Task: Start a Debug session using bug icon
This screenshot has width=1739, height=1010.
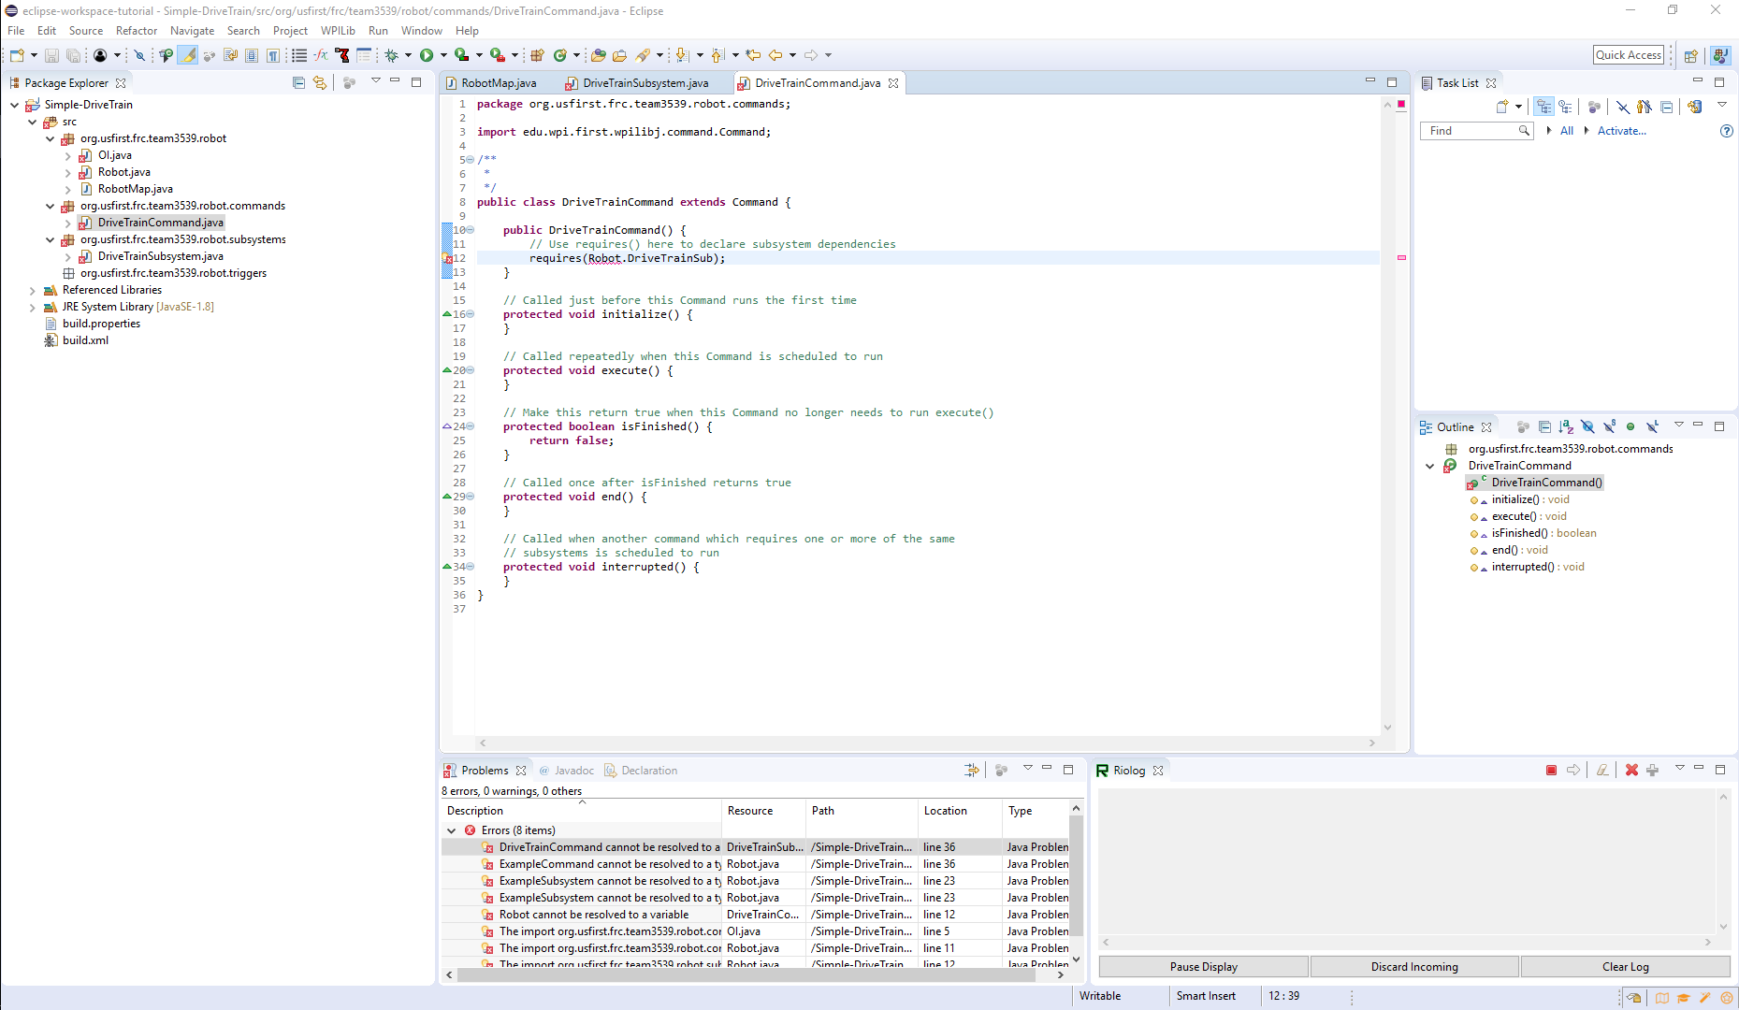Action: (392, 54)
